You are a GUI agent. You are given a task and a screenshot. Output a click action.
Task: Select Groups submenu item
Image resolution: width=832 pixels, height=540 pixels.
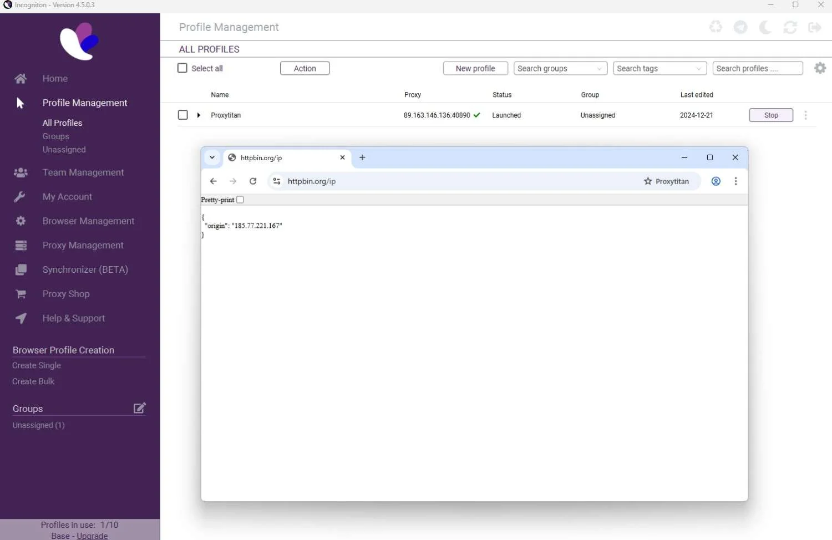(x=55, y=136)
